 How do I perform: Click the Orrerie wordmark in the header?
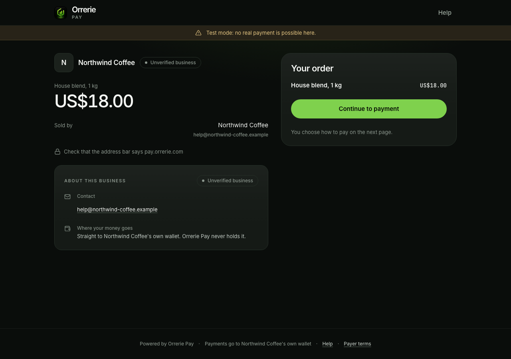84,10
